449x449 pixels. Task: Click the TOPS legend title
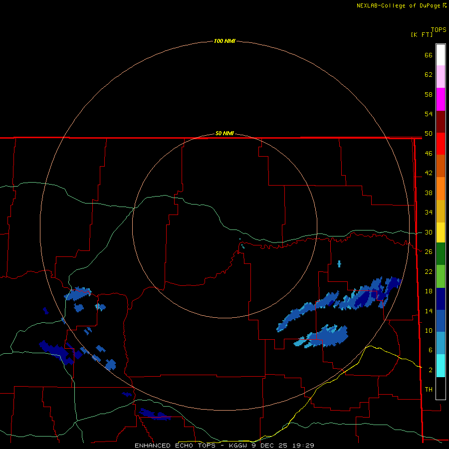pos(439,29)
